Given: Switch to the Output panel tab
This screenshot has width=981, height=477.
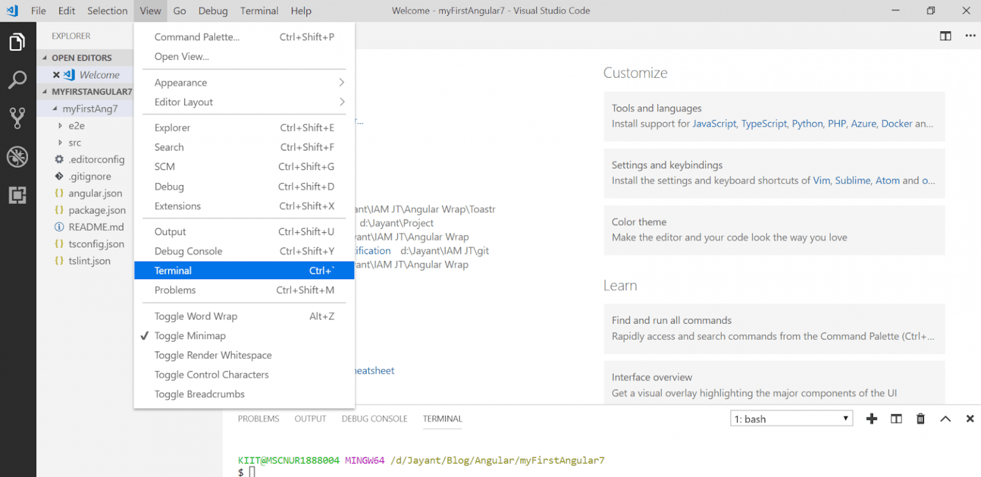Looking at the screenshot, I should click(x=310, y=419).
